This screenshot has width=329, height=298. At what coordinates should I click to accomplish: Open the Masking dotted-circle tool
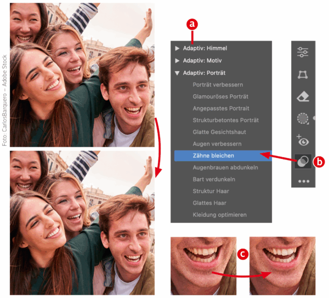click(x=303, y=118)
